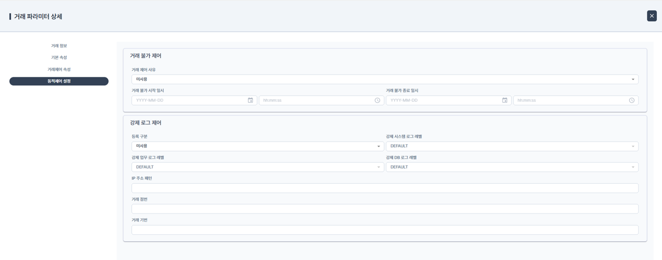Screen dimensions: 662x260
Task: Click the 거래 불가 종료 일시 date field
Action: [448, 100]
